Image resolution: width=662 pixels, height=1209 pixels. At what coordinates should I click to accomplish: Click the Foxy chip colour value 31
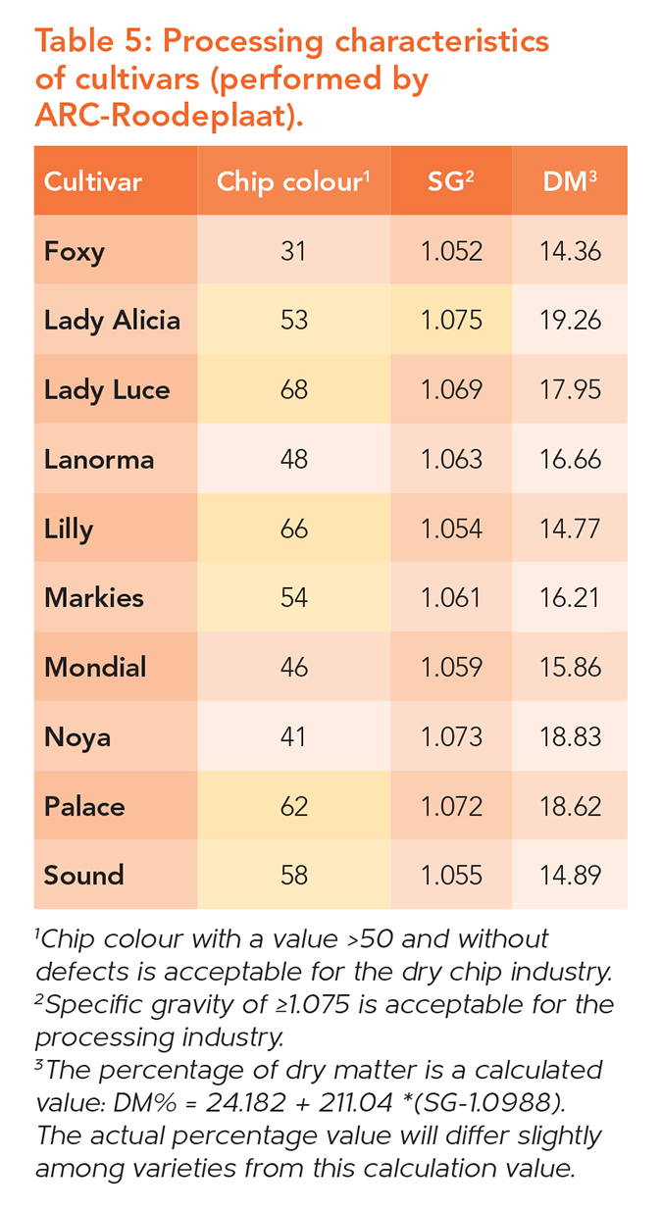pyautogui.click(x=293, y=251)
